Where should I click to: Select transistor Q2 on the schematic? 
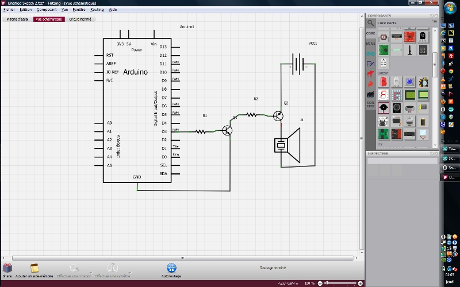coord(278,116)
